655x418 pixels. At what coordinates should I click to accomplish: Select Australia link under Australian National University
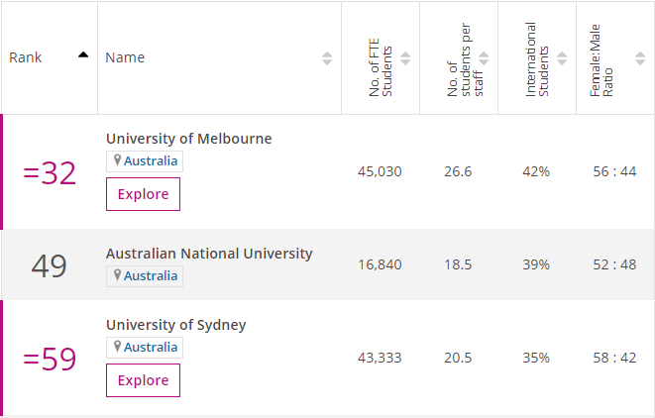point(151,275)
